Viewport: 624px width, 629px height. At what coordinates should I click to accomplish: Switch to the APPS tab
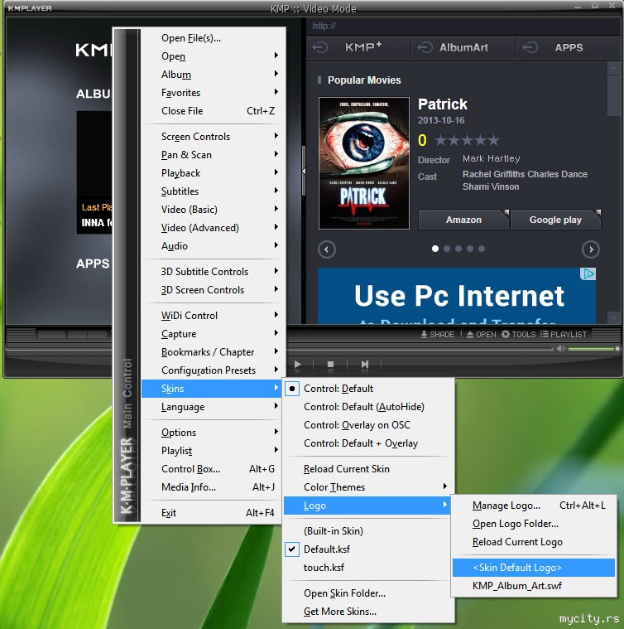(569, 47)
